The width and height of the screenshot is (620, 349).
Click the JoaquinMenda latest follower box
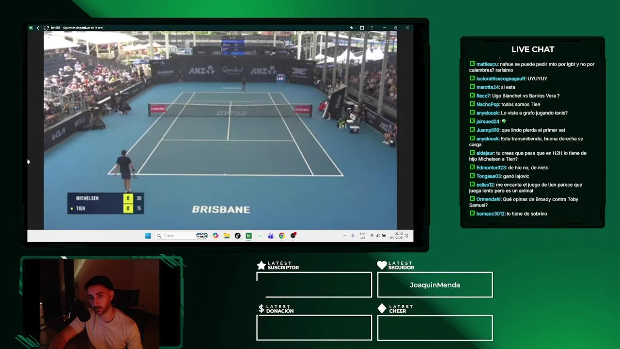(x=435, y=285)
